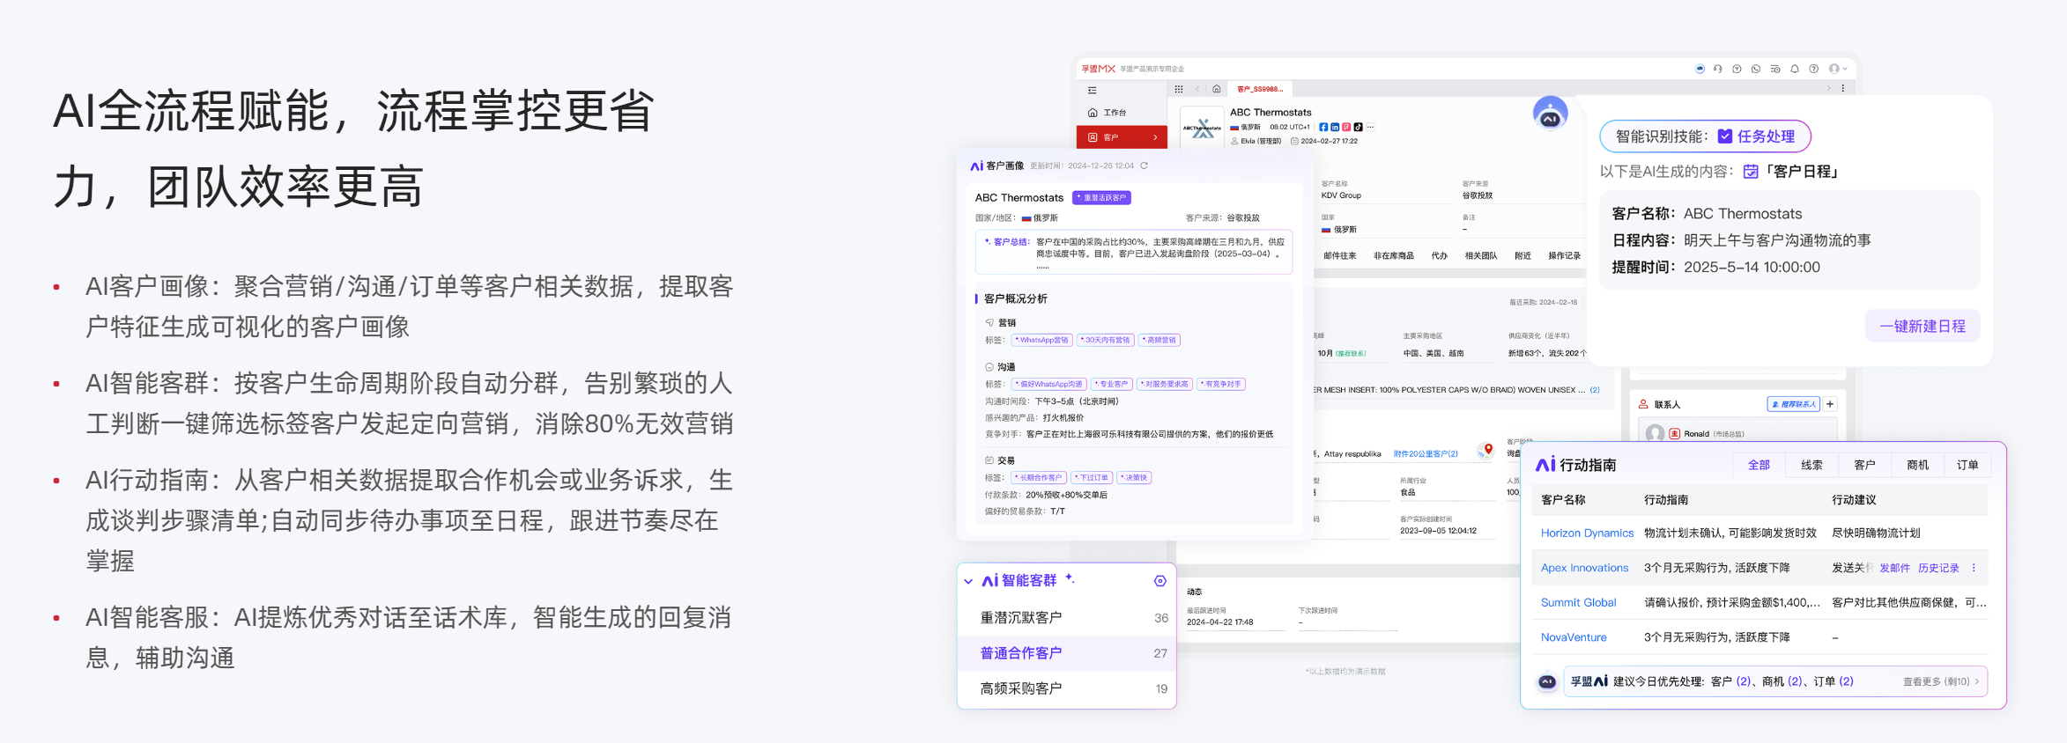Select the 重潜沉默客户 group
2067x743 pixels.
[1067, 618]
